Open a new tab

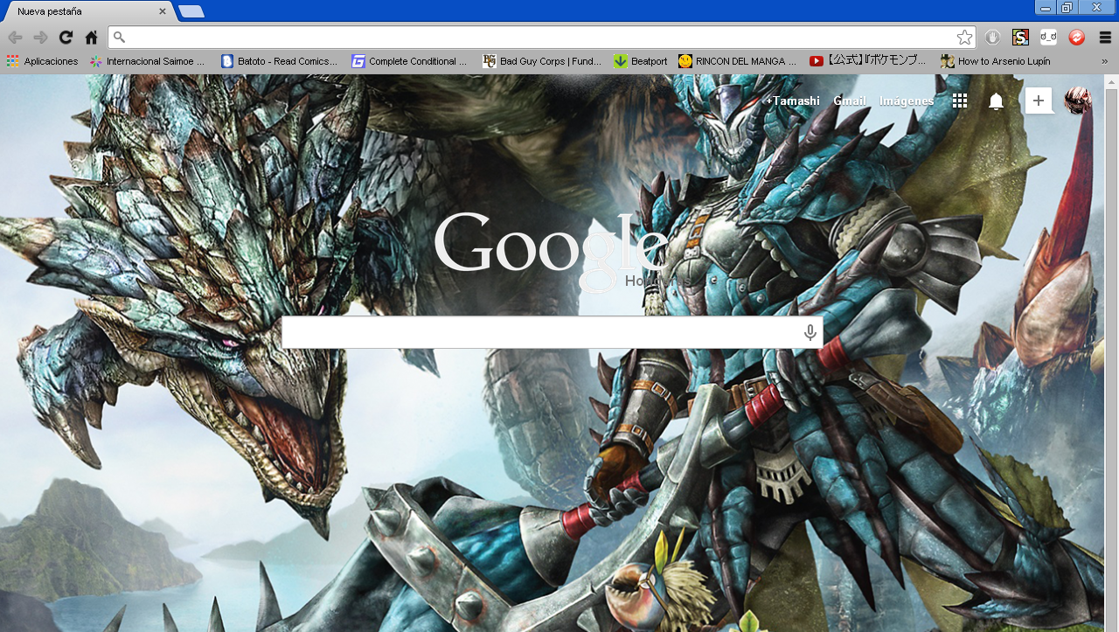coord(191,11)
